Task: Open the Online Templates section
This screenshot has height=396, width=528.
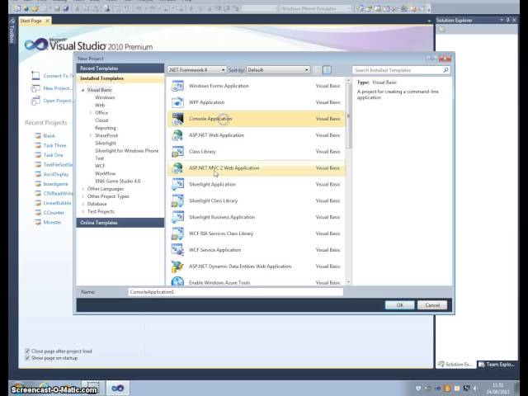Action: click(x=120, y=223)
